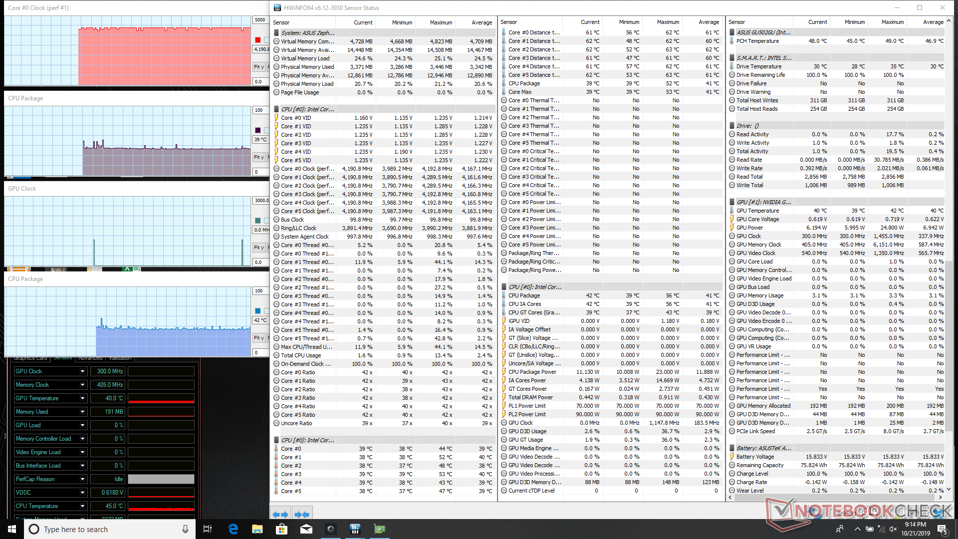This screenshot has height=539, width=958.
Task: Switch to the Validation tab in GPU-Z
Action: pos(120,358)
